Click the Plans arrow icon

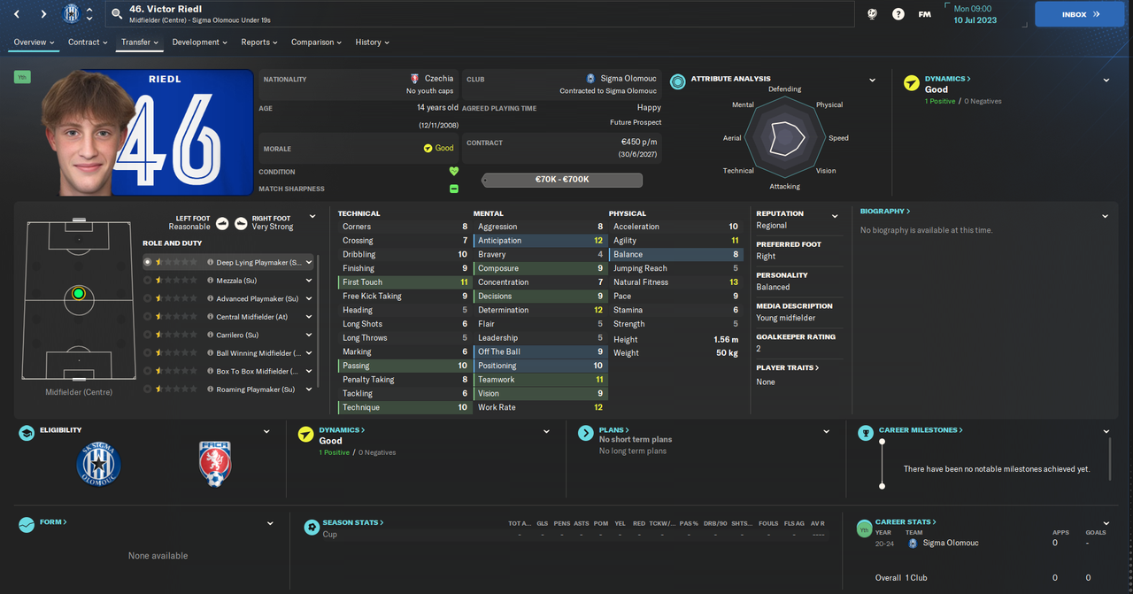tap(585, 434)
